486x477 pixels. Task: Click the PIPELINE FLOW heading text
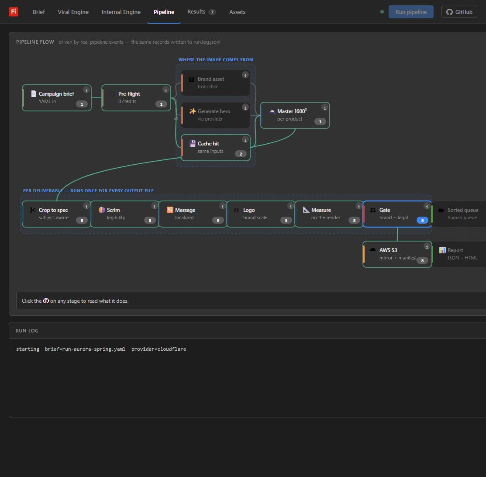pos(35,42)
